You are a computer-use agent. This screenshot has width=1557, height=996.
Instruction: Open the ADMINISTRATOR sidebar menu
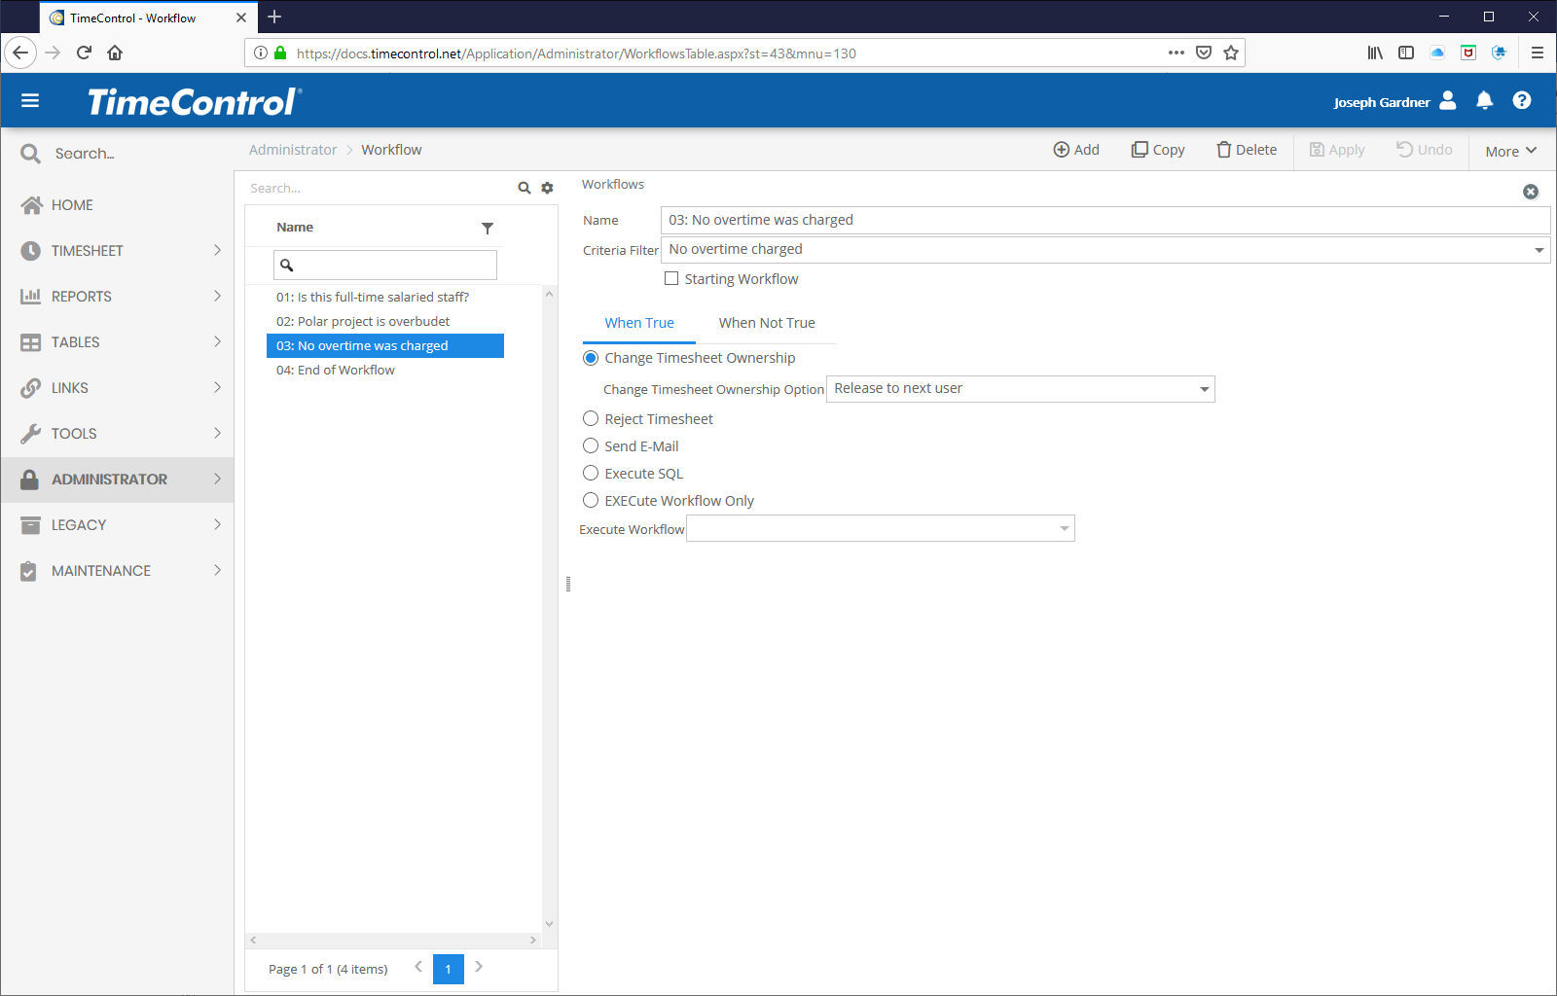pos(117,480)
